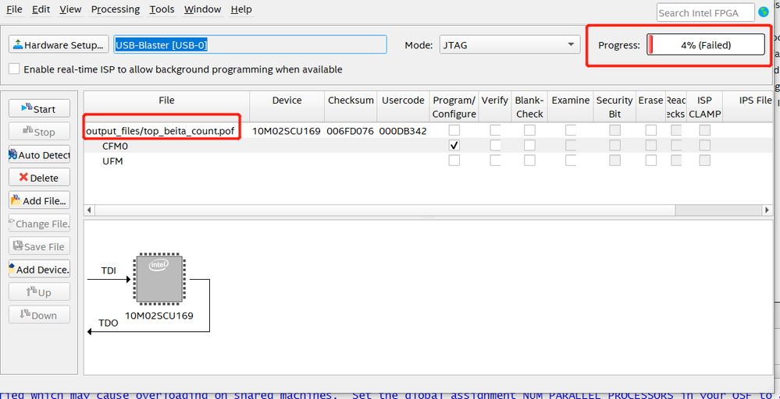This screenshot has height=399, width=780.
Task: Toggle Blank-Check for top_beita_count.pof row
Action: 529,130
